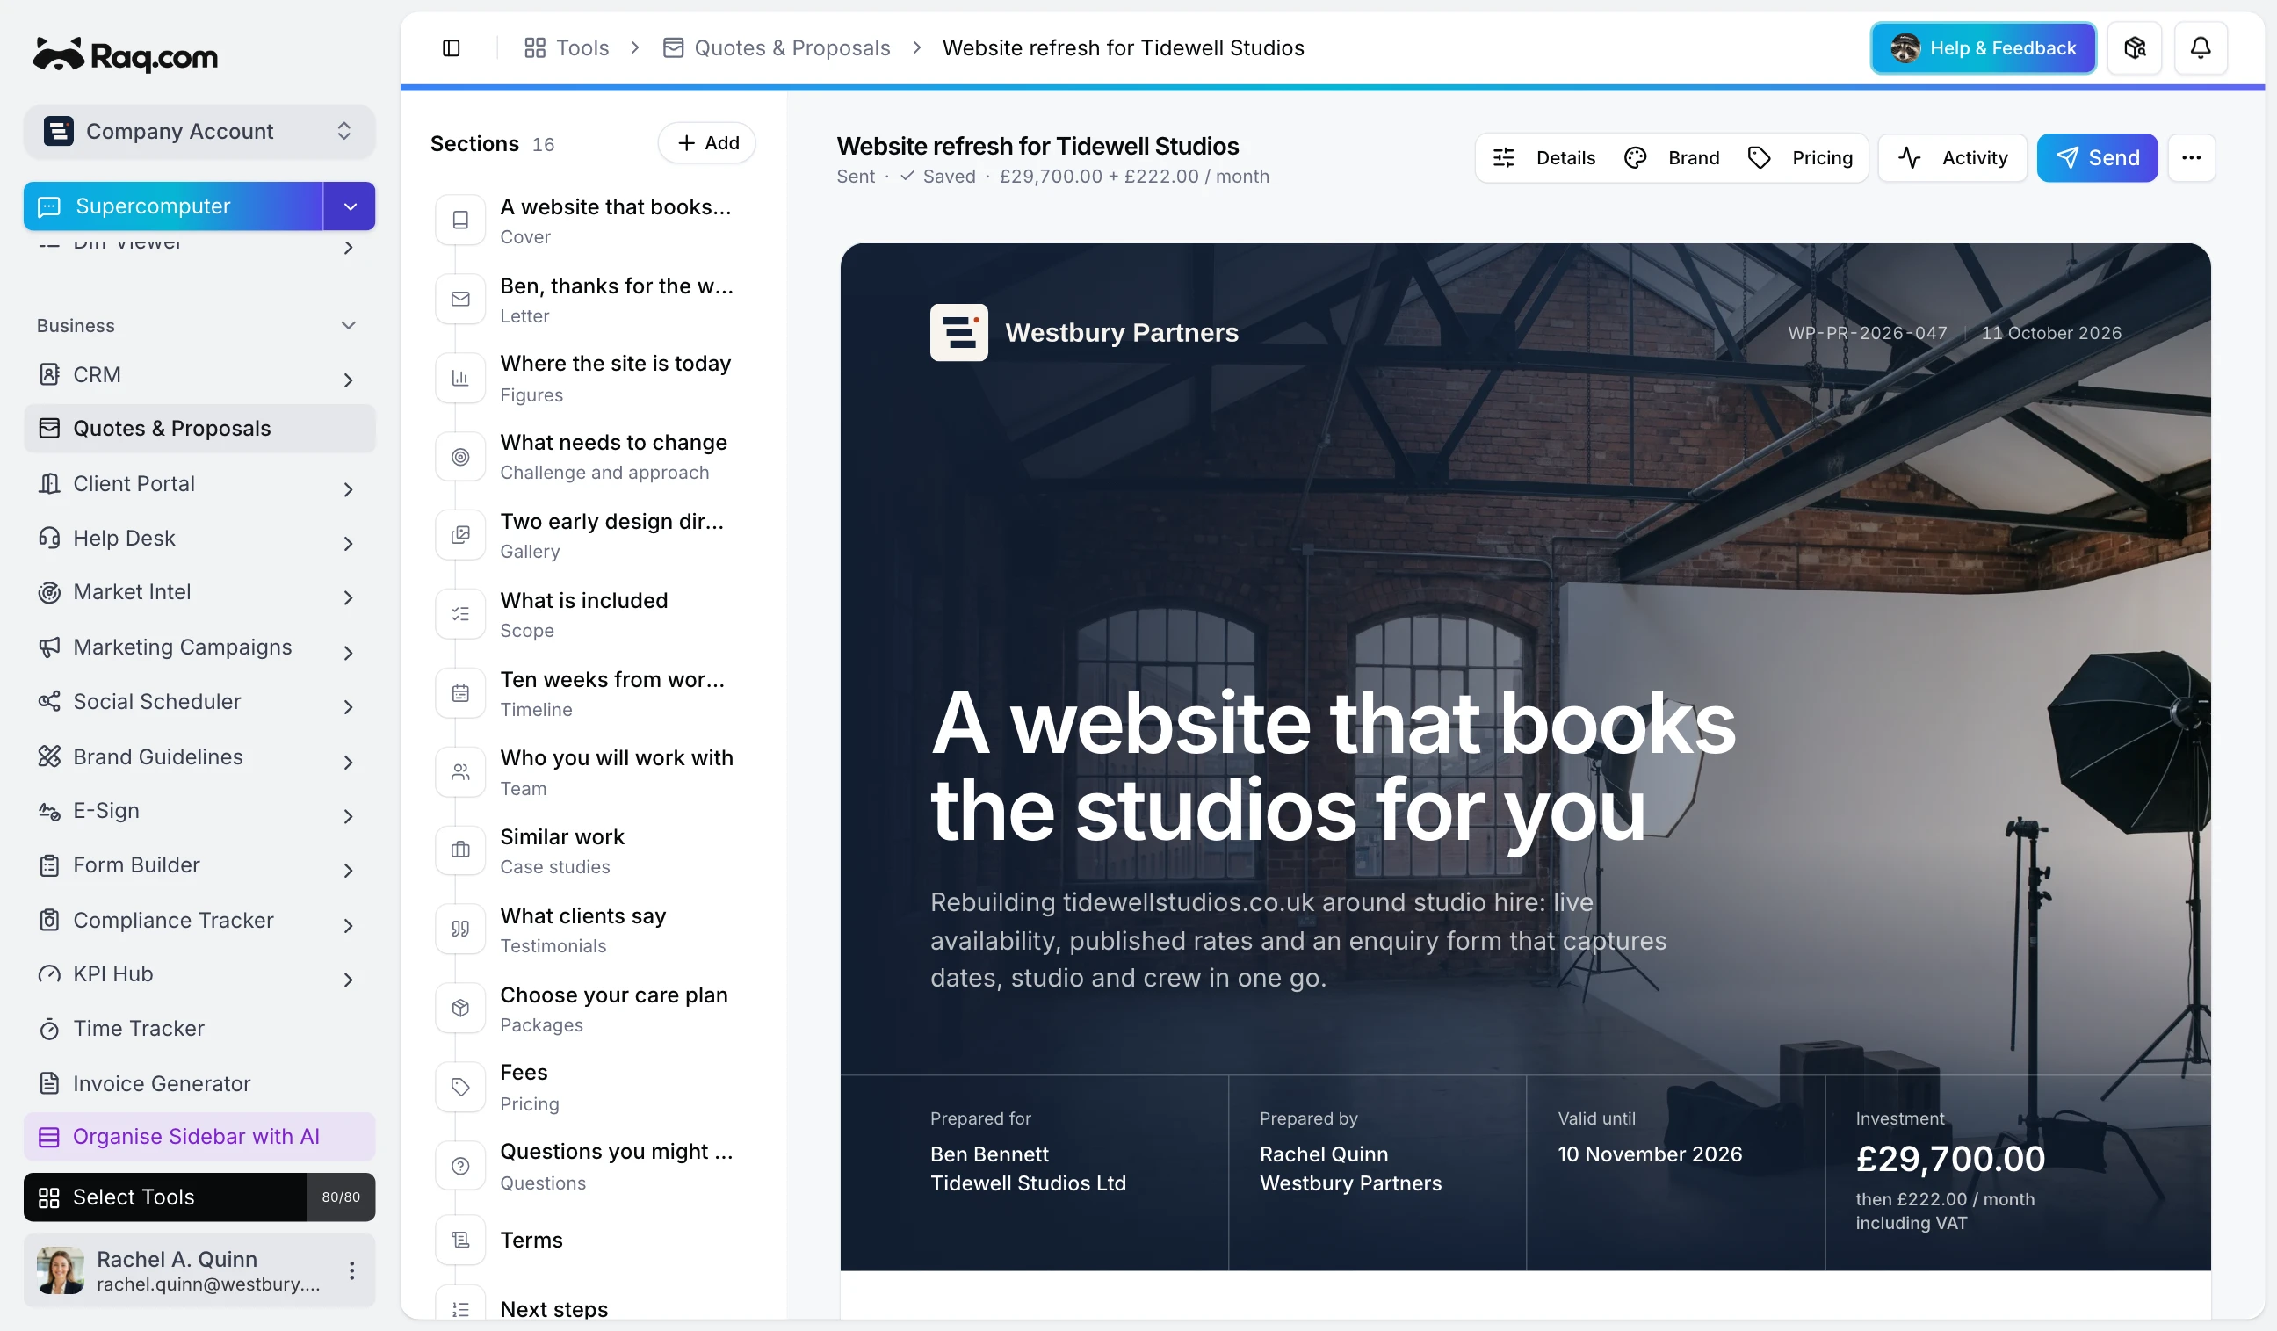Click the Figures section chart icon
This screenshot has width=2277, height=1331.
pyautogui.click(x=461, y=378)
